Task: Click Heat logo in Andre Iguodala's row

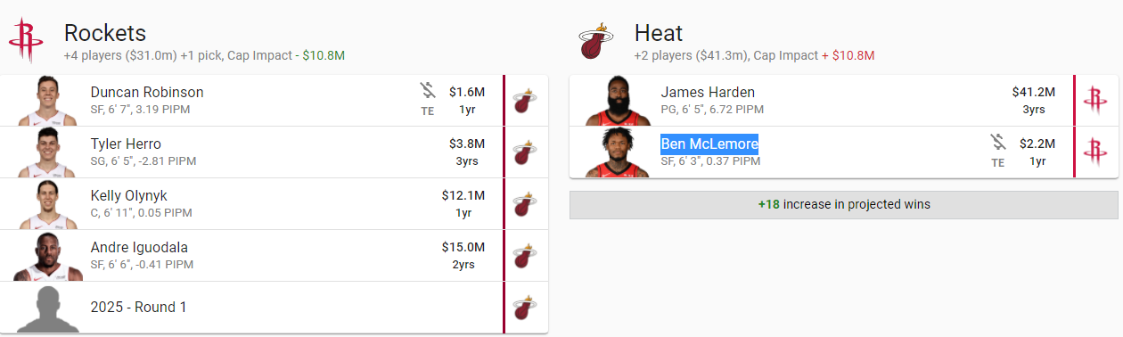Action: (x=526, y=256)
